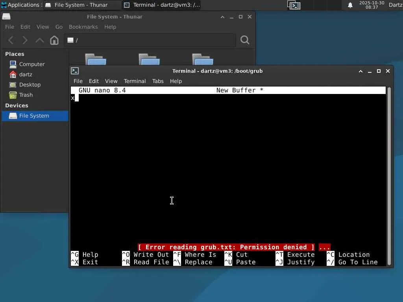Click Dartz user label in top panel
Screen dimensions: 403x302
coord(396,5)
